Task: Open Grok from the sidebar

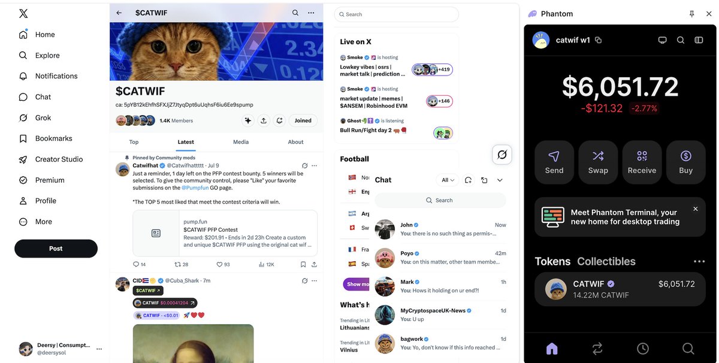Action: (x=35, y=118)
